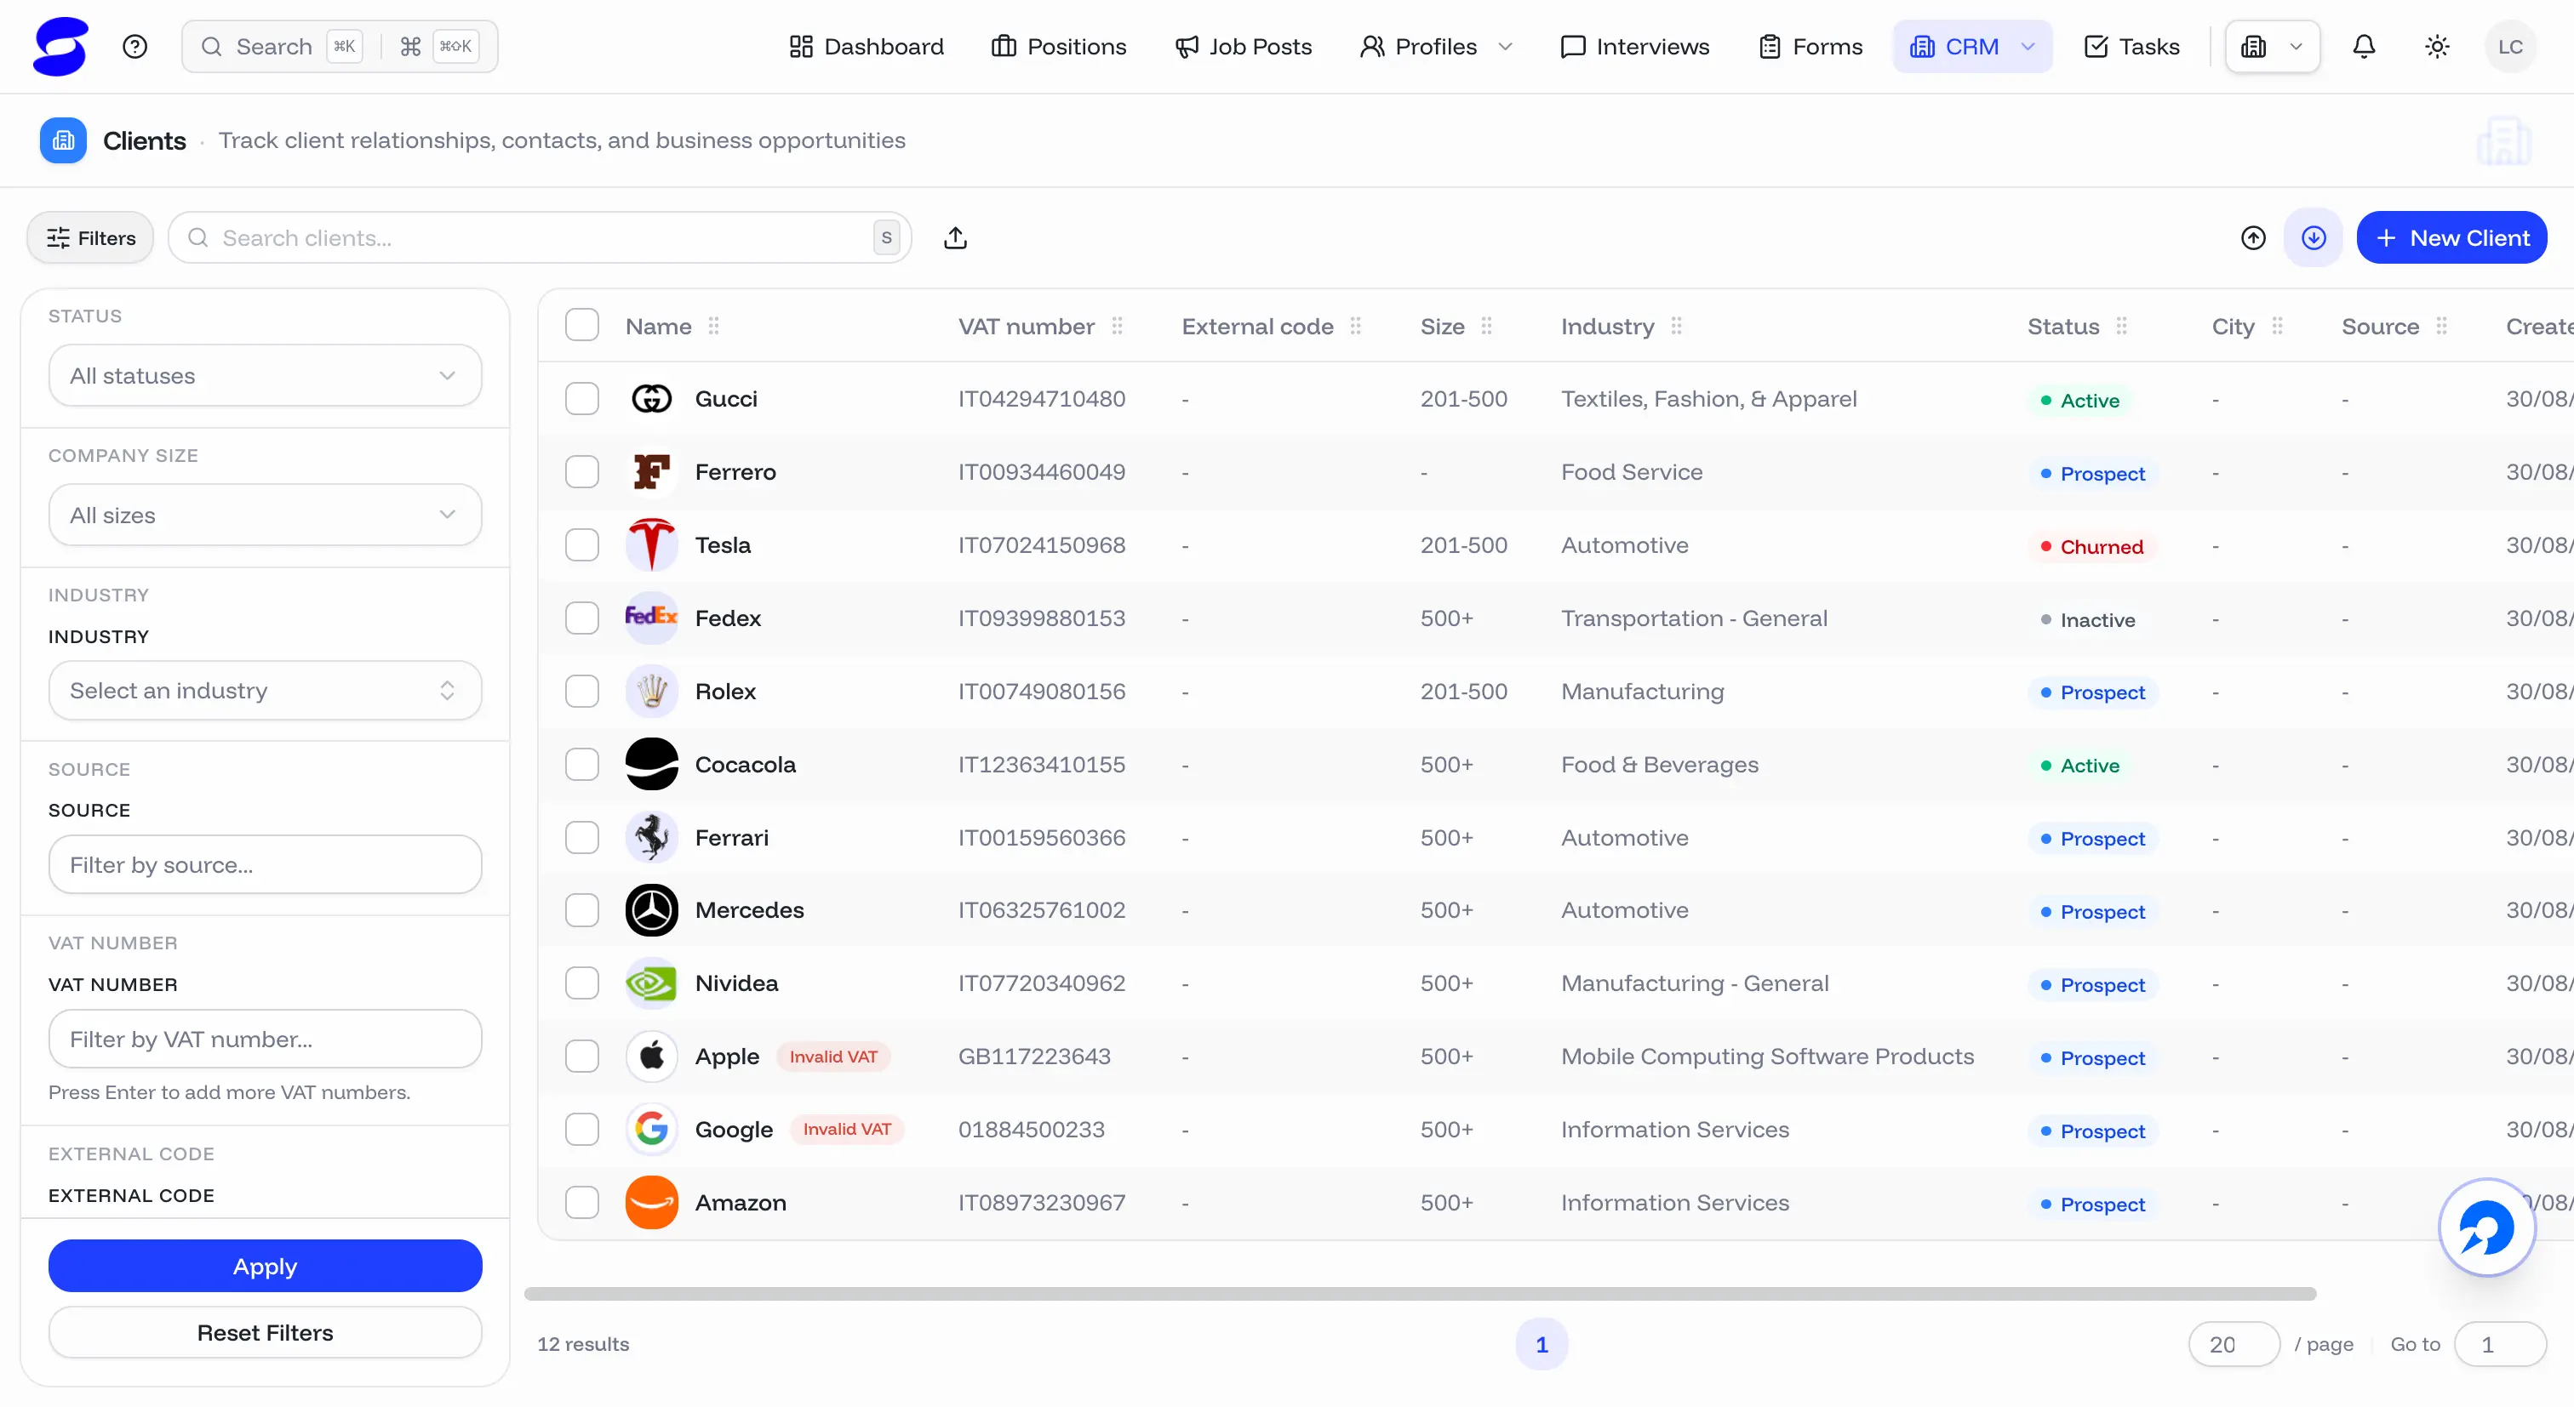2574x1407 pixels.
Task: Open the All sizes dropdown
Action: point(265,516)
